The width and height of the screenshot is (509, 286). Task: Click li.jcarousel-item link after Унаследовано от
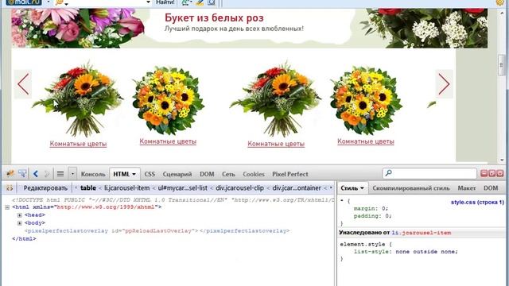click(x=422, y=233)
